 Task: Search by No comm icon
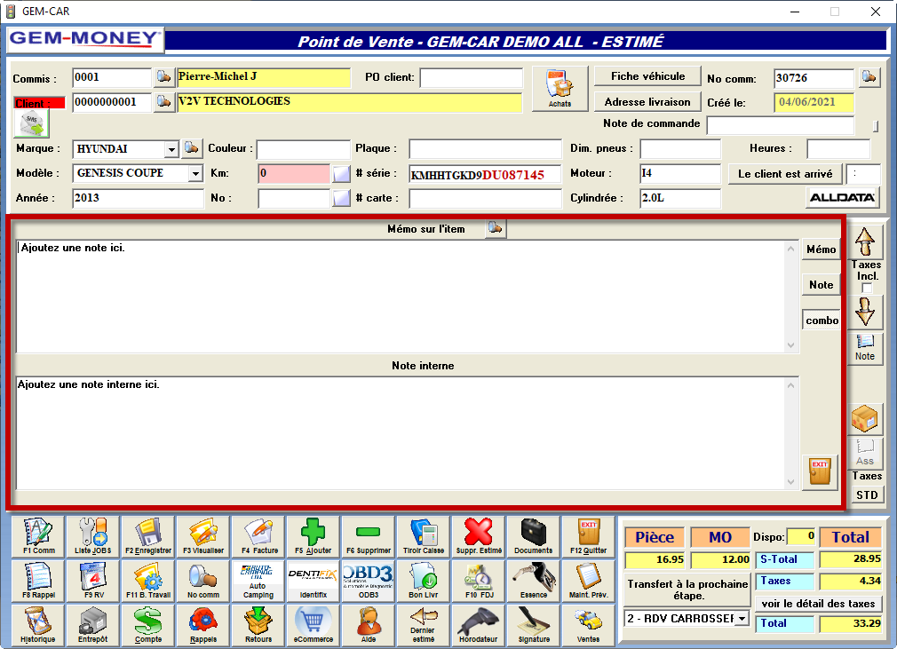(203, 581)
